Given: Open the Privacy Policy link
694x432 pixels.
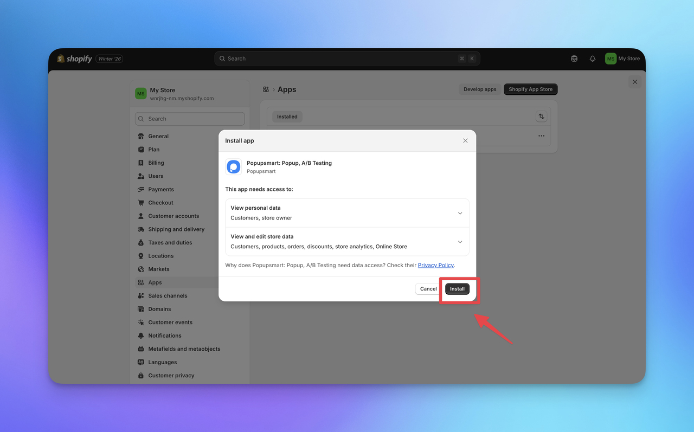Looking at the screenshot, I should pyautogui.click(x=436, y=265).
